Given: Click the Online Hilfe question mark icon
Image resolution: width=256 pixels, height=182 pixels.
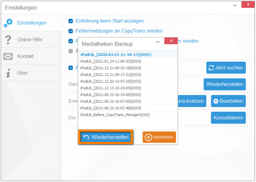Looking at the screenshot, I should point(8,40).
